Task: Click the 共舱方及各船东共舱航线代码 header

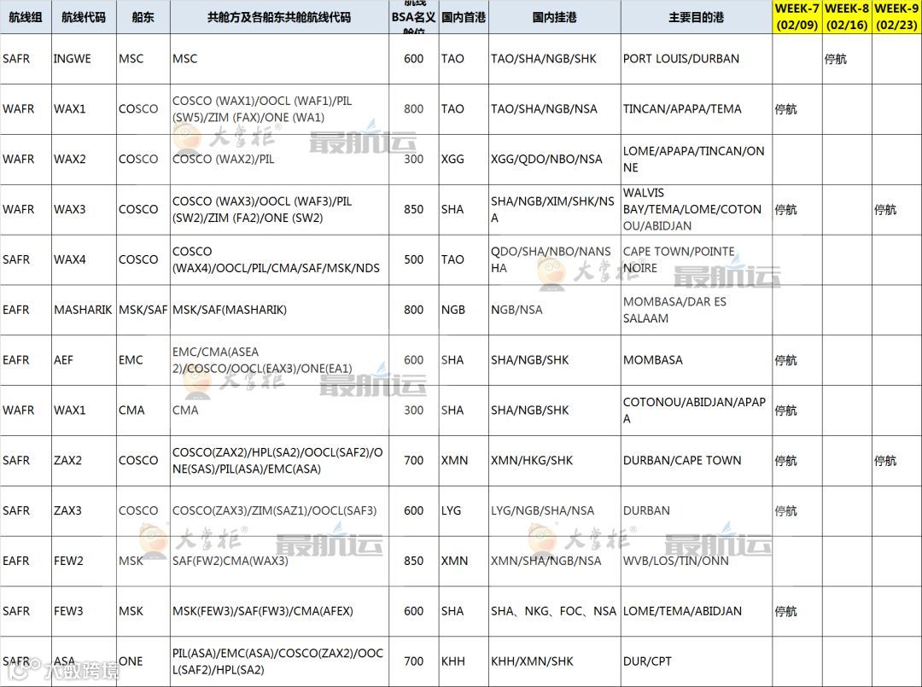Action: click(279, 17)
